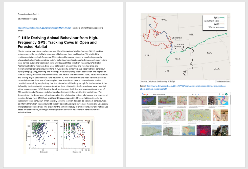Screen dimensions: 248x169
Task: Click the scrollbar beside the scatter chart
Action: tap(93, 134)
